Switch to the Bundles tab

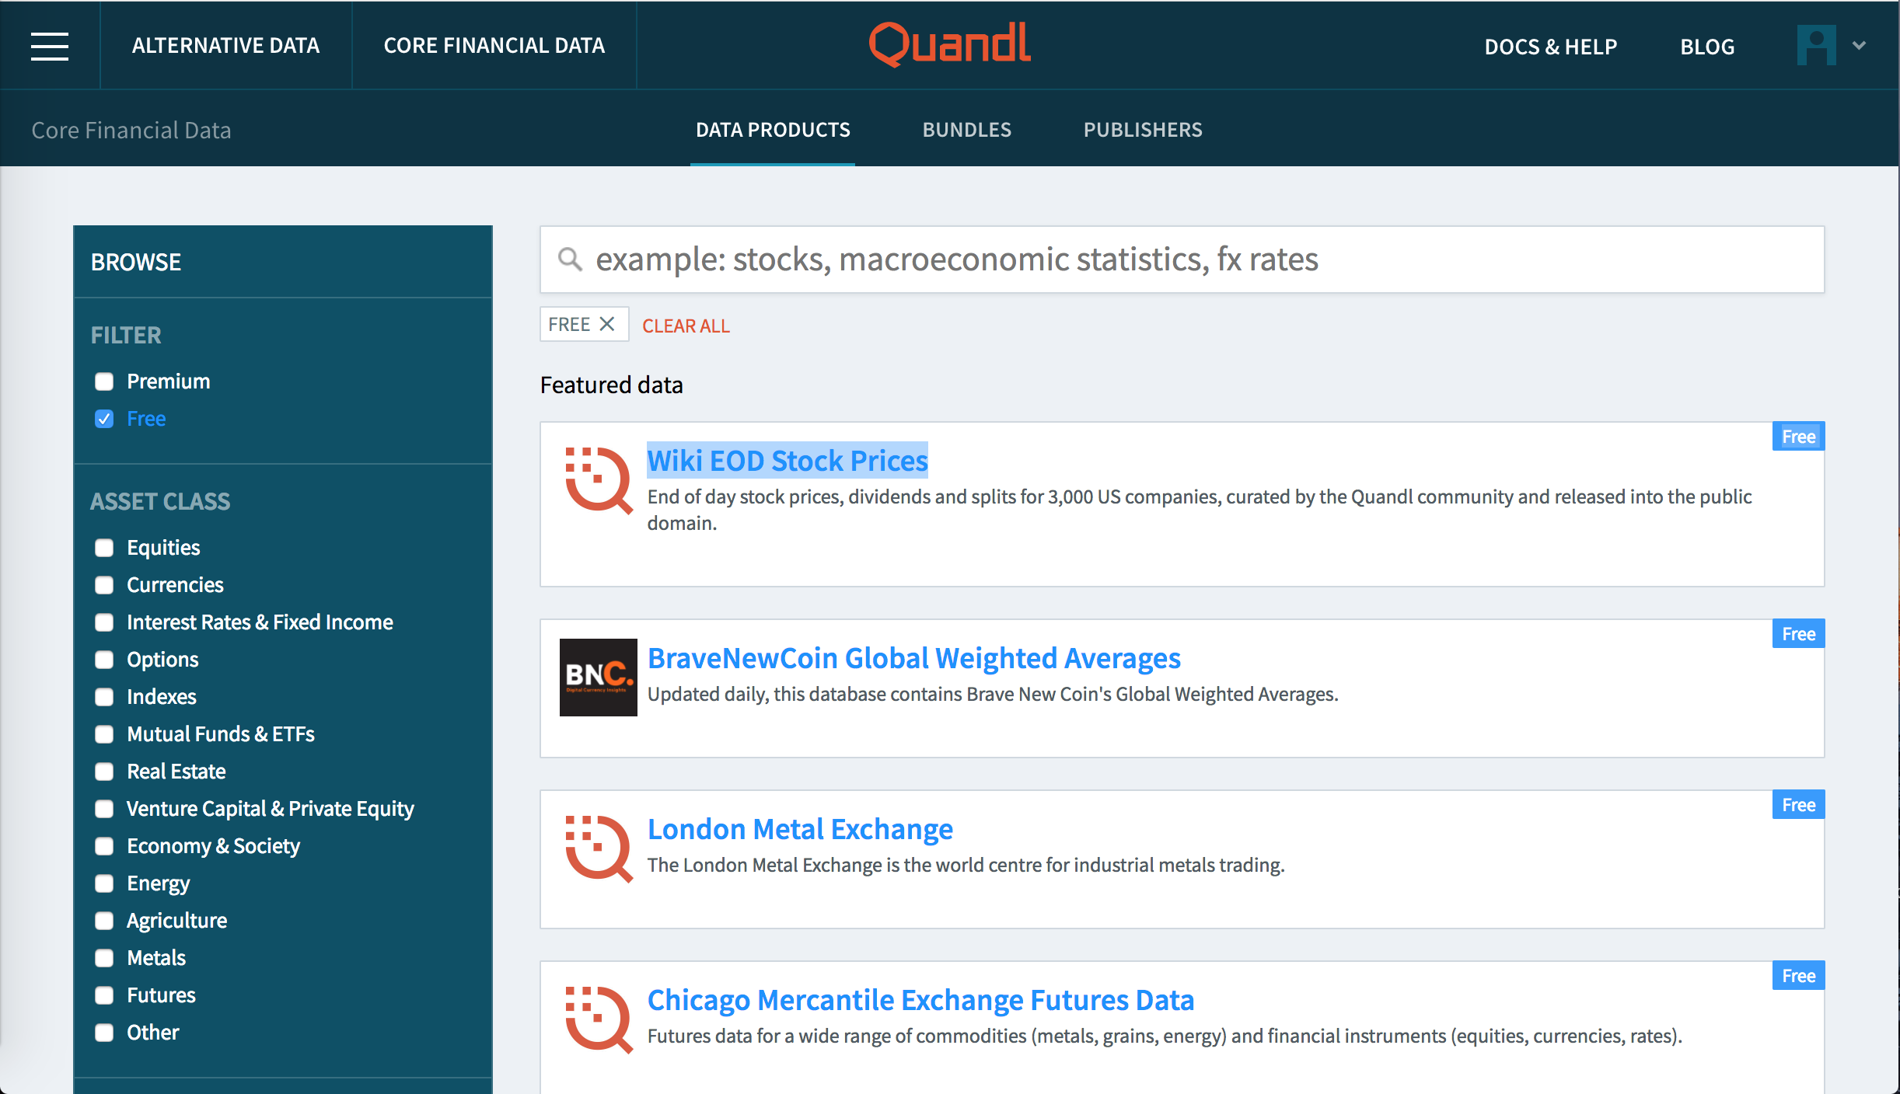click(x=966, y=130)
